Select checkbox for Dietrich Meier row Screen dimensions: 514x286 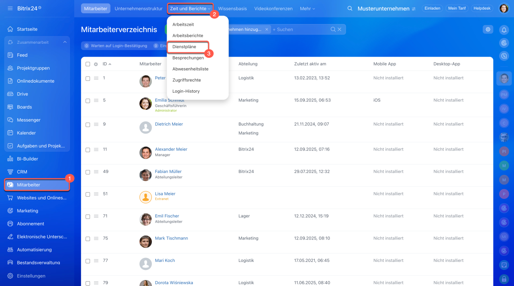[88, 125]
